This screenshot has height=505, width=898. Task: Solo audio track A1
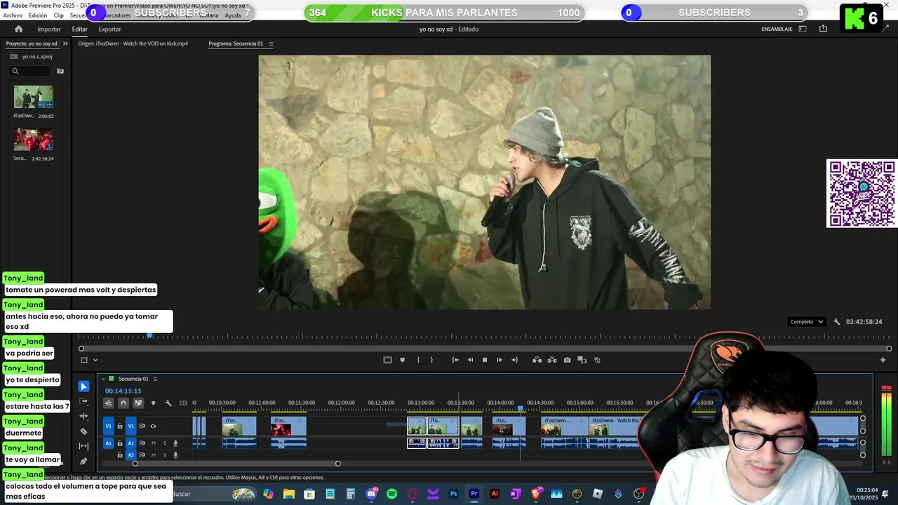(x=165, y=443)
